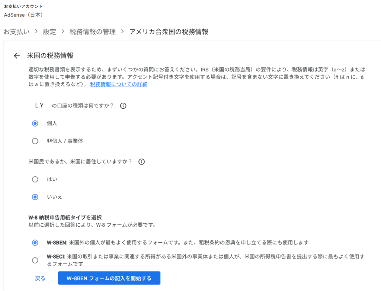Navigate to お支払い via breadcrumb

point(16,32)
